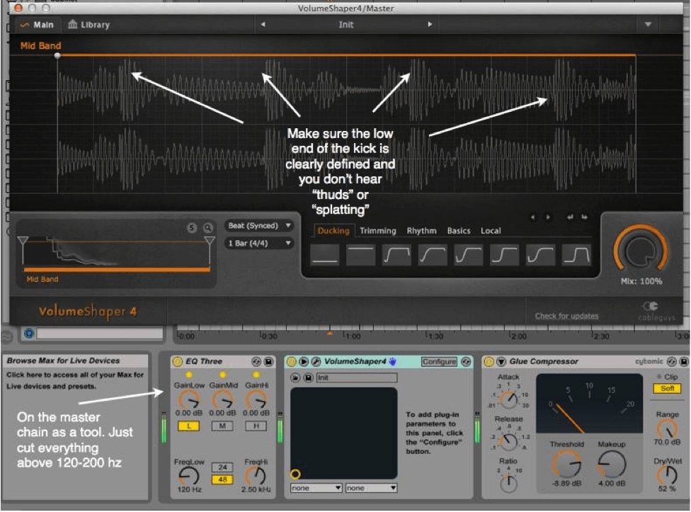Toggle VolumeShaper4 device activator

coord(291,362)
